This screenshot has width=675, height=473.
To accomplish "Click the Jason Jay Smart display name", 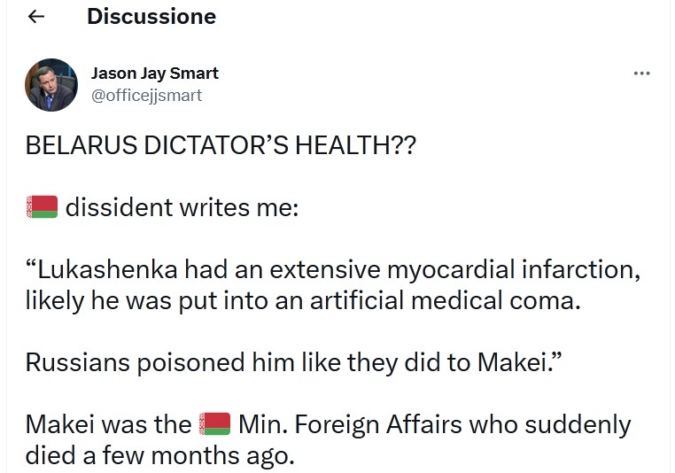I will pyautogui.click(x=155, y=73).
